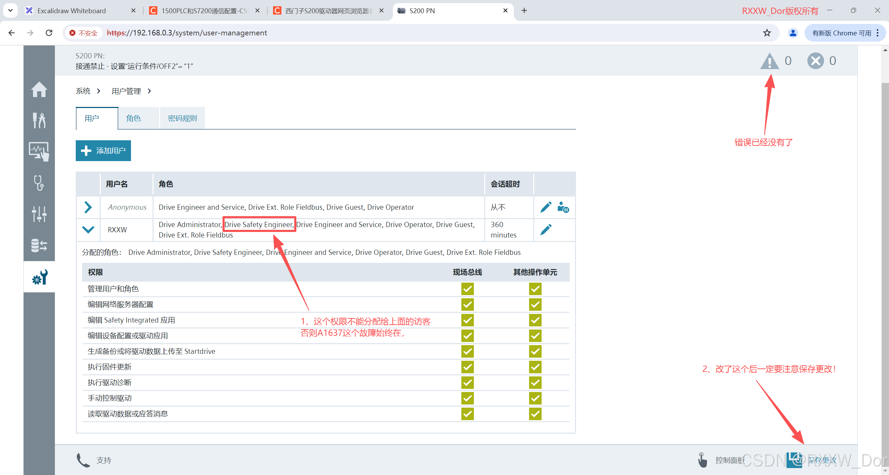
Task: Open the diagnostics stethoscope sidebar icon
Action: 39,183
